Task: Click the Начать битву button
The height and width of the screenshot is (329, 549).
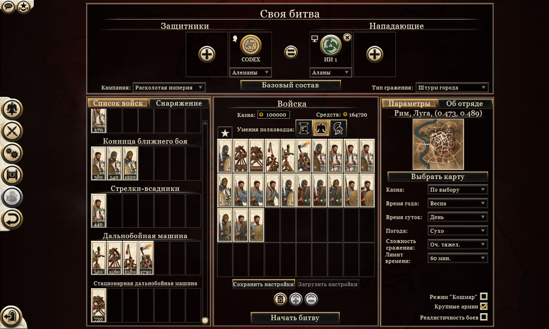Action: [x=295, y=318]
